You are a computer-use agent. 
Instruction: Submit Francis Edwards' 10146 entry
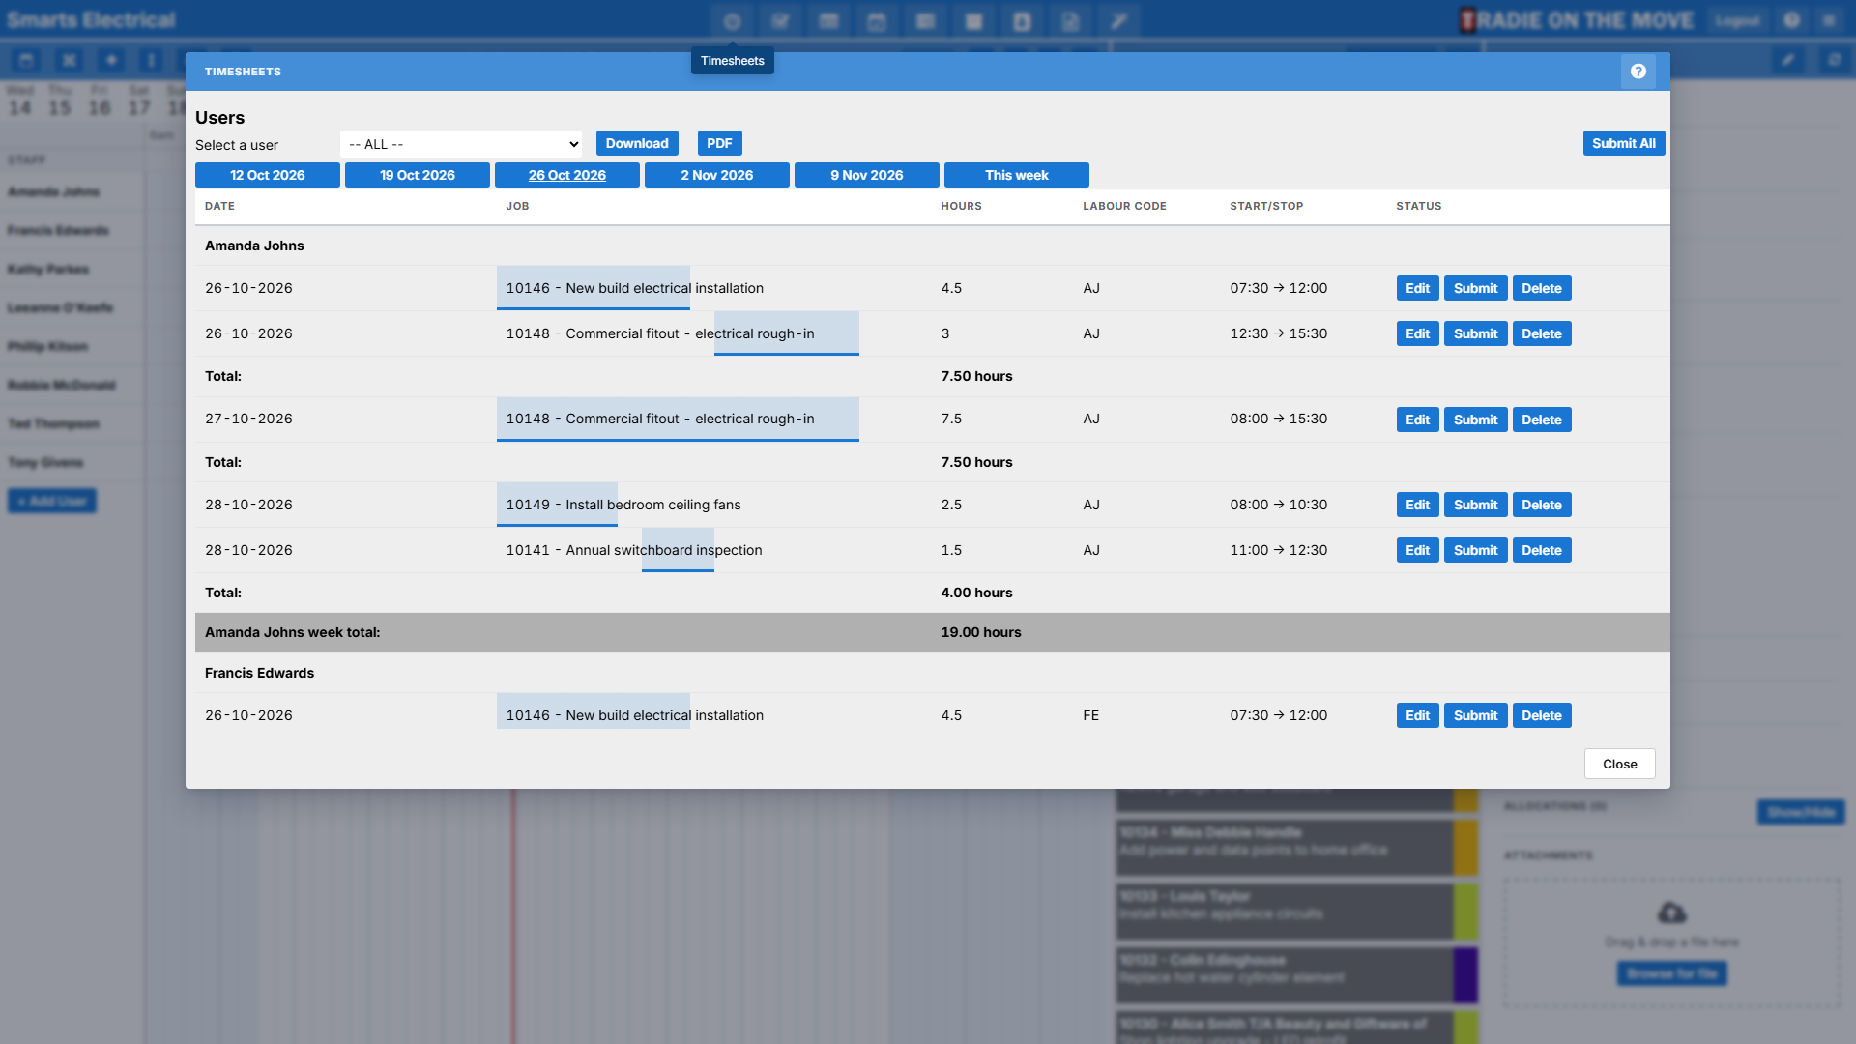coord(1475,715)
